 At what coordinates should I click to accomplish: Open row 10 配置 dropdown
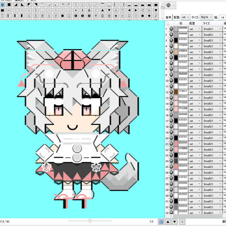point(195,80)
